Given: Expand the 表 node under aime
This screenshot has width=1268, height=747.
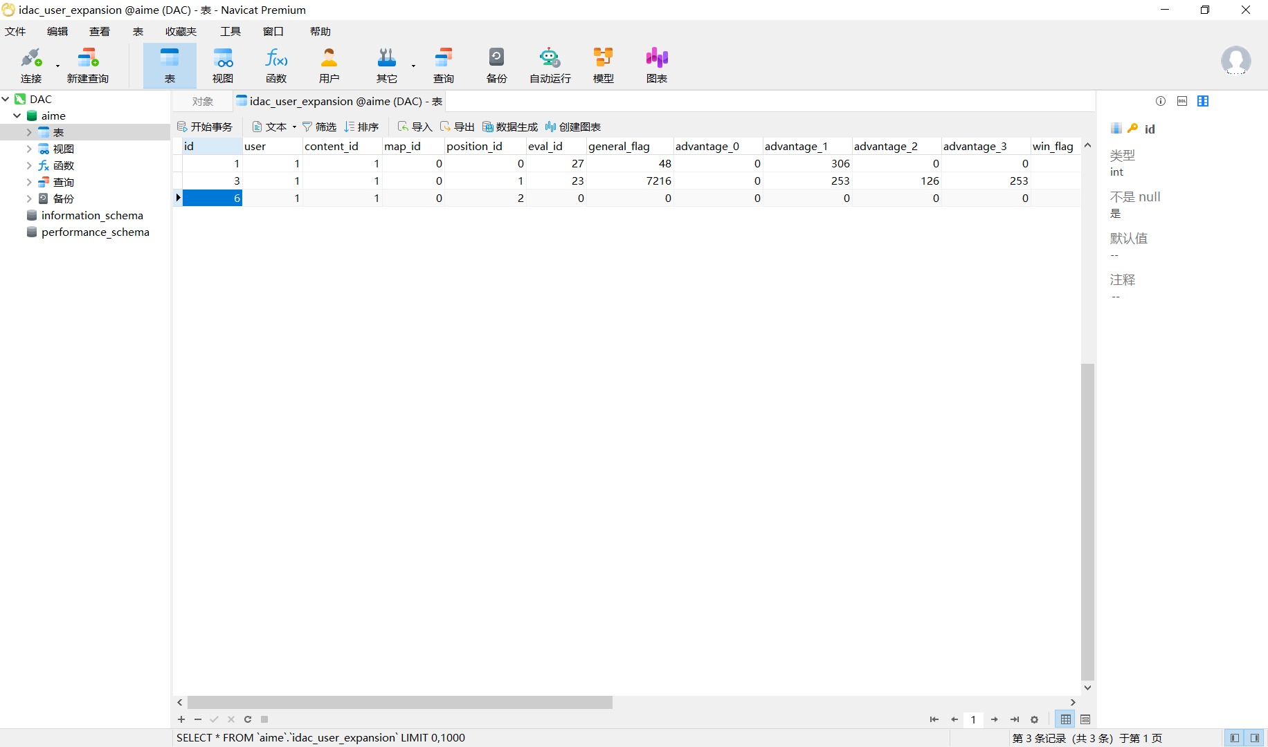Looking at the screenshot, I should [x=28, y=132].
